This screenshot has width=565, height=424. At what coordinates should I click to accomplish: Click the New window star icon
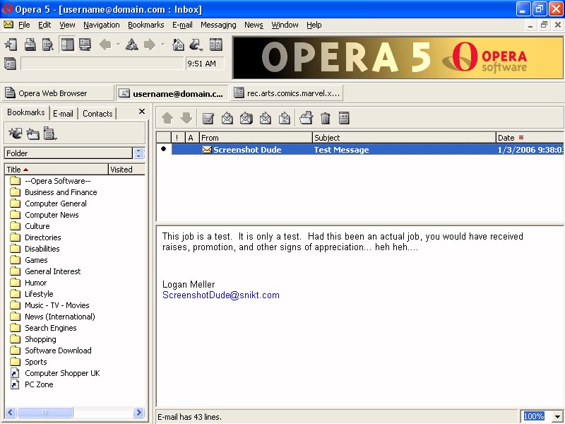pos(11,45)
